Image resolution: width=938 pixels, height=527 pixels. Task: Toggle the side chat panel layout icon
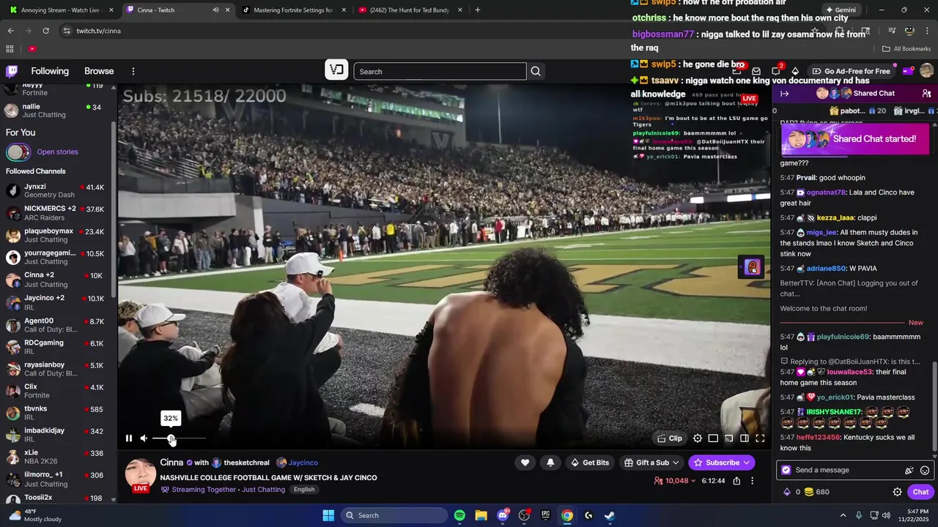[744, 438]
